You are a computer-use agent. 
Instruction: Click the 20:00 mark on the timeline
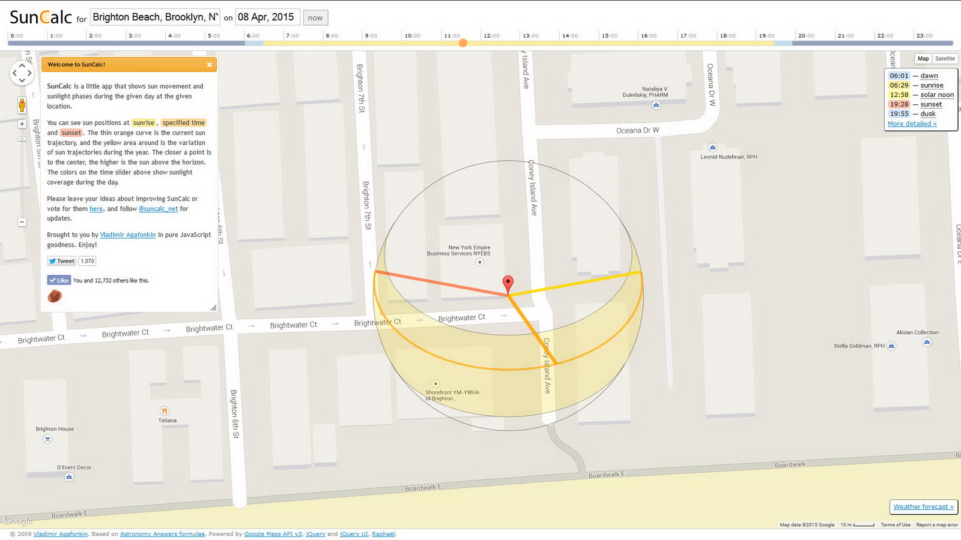[x=806, y=36]
